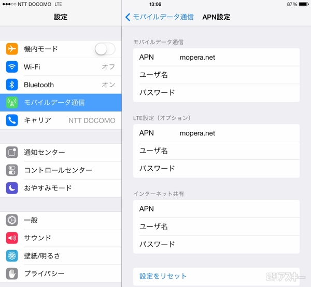Edit APN field under インターネット共有

point(216,209)
